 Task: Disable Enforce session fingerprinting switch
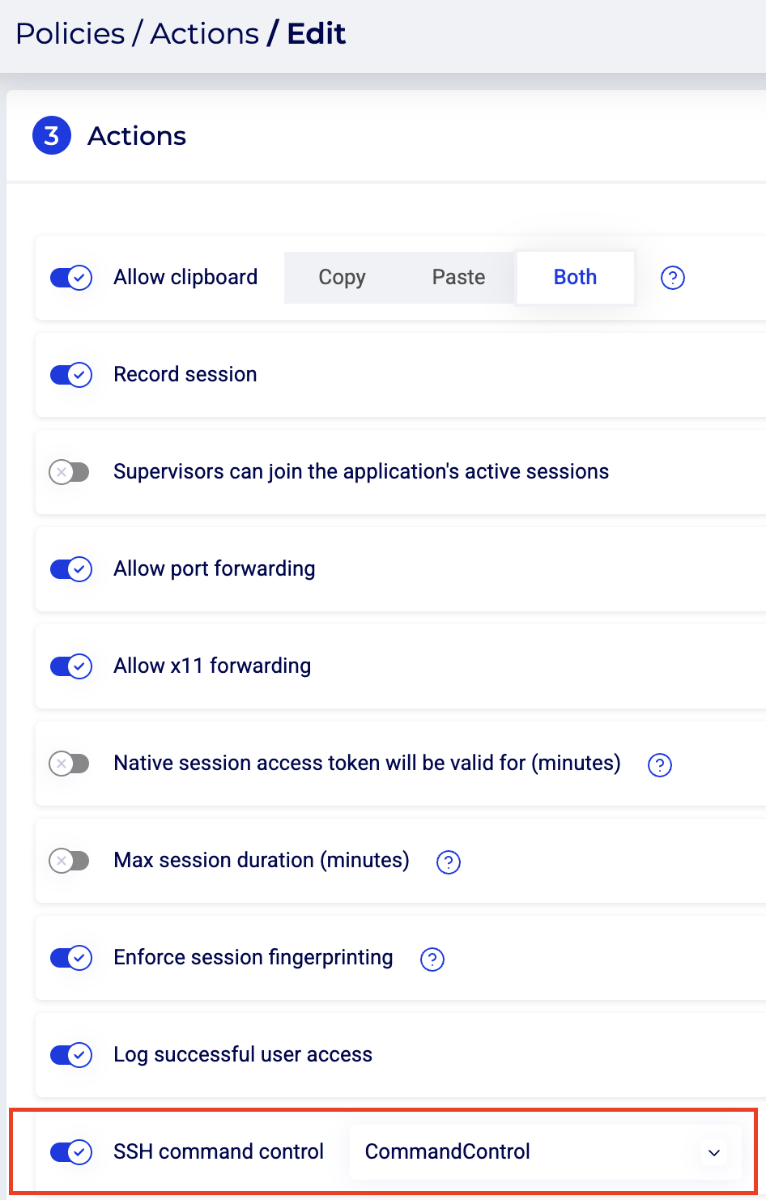coord(71,958)
